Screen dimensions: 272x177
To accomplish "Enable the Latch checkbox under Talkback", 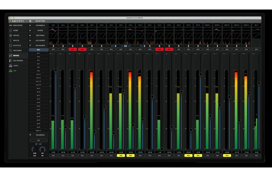I will [36, 144].
